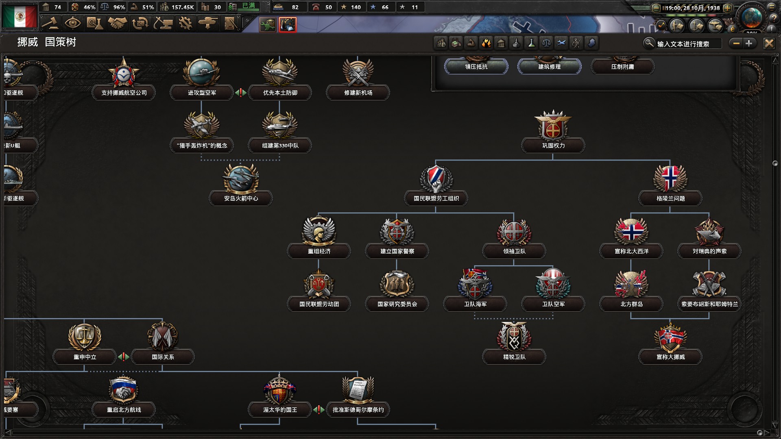781x439 pixels.
Task: Open the Mexico flag country overview
Action: point(20,16)
